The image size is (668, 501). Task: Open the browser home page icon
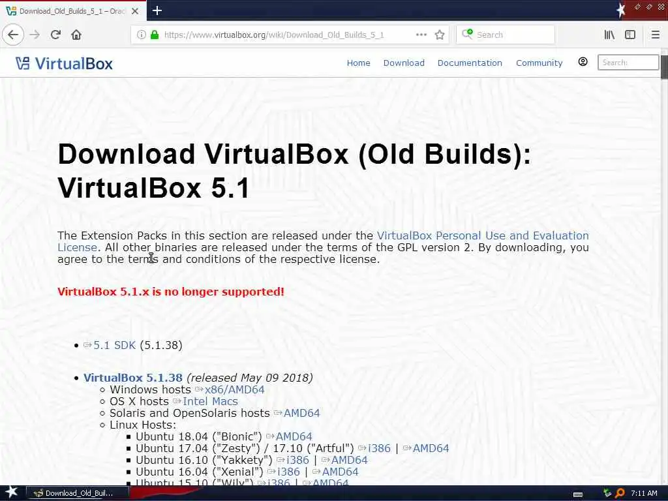pos(76,35)
